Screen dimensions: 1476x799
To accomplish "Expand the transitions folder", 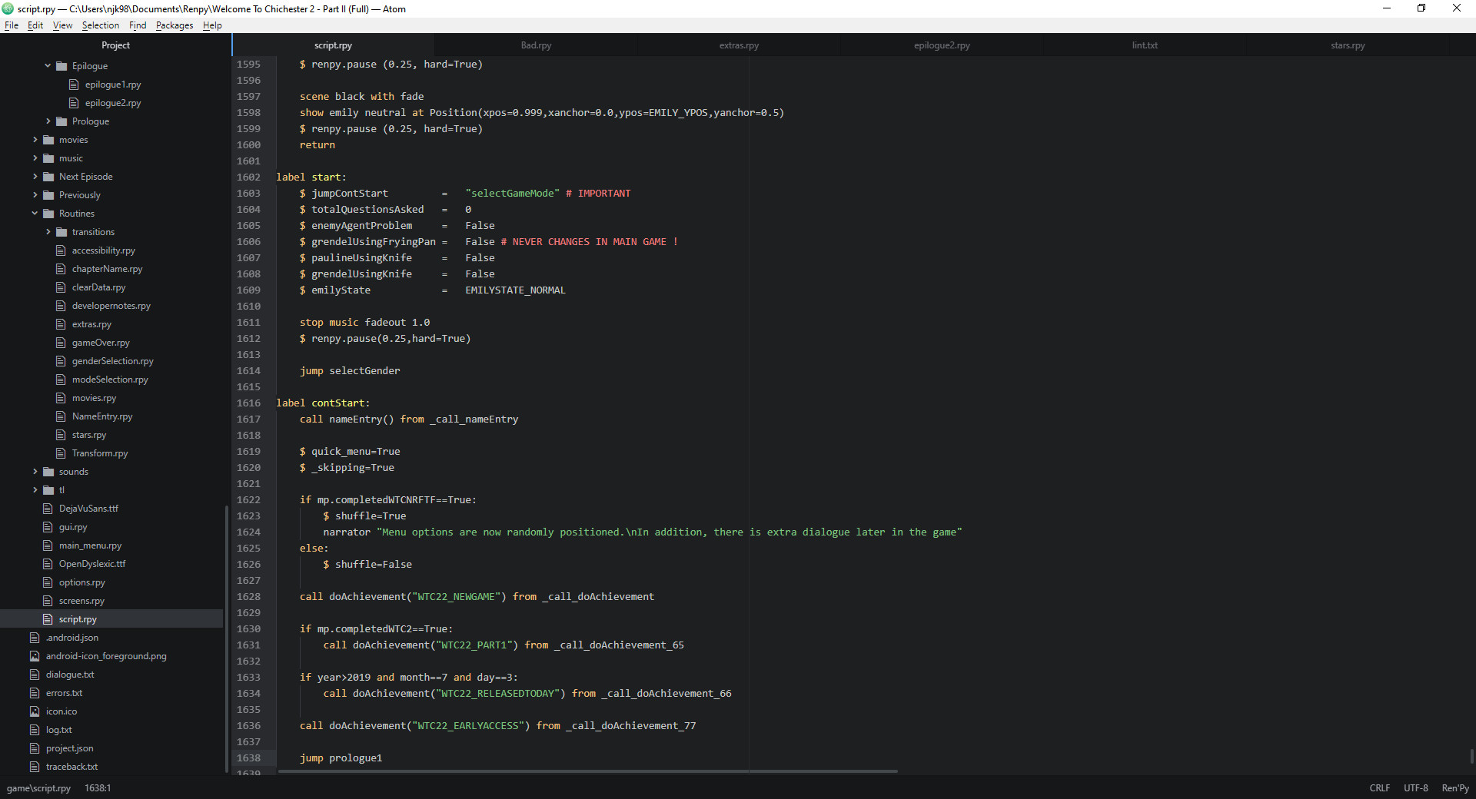I will 48,231.
